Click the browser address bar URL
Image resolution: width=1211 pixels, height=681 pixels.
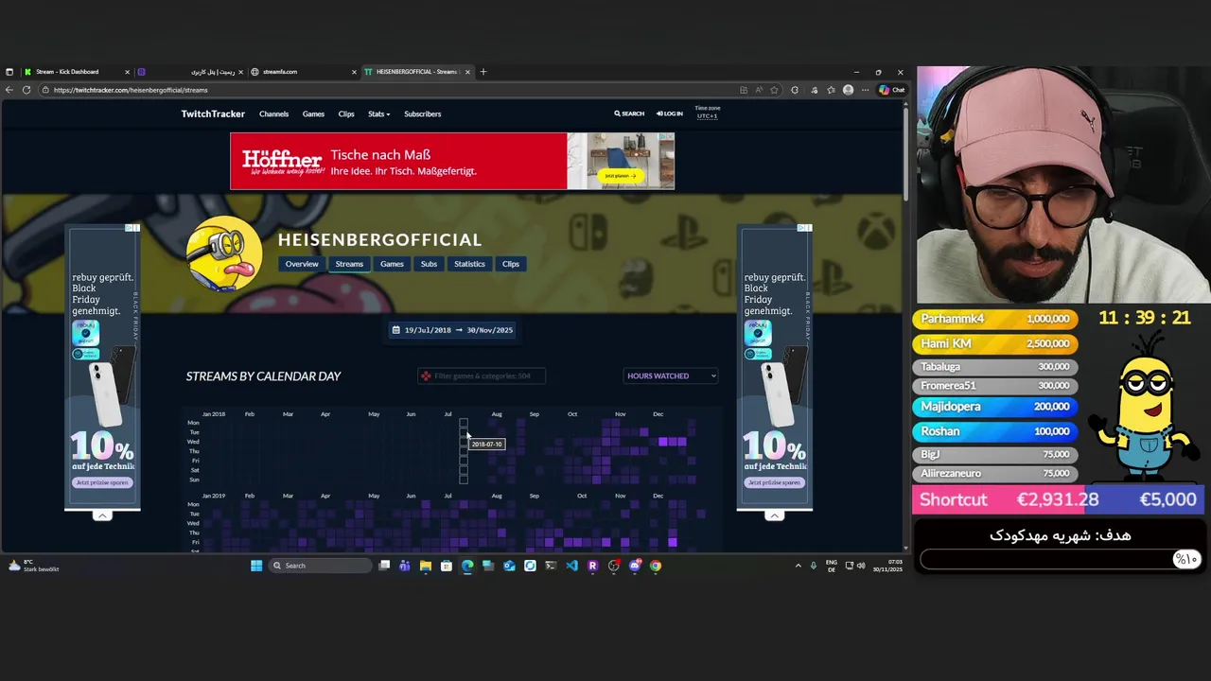pyautogui.click(x=131, y=90)
